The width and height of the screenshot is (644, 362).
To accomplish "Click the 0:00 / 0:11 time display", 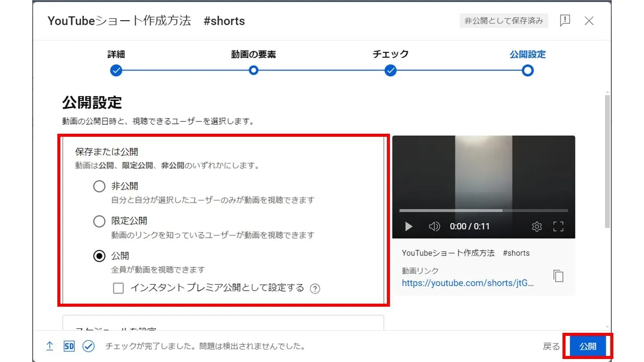I will (469, 227).
